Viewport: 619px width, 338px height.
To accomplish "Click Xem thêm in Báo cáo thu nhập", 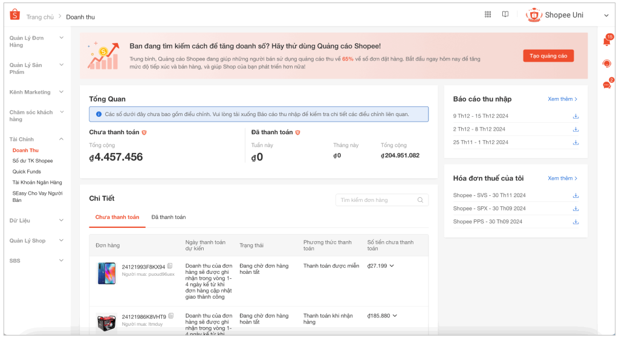I will 562,99.
